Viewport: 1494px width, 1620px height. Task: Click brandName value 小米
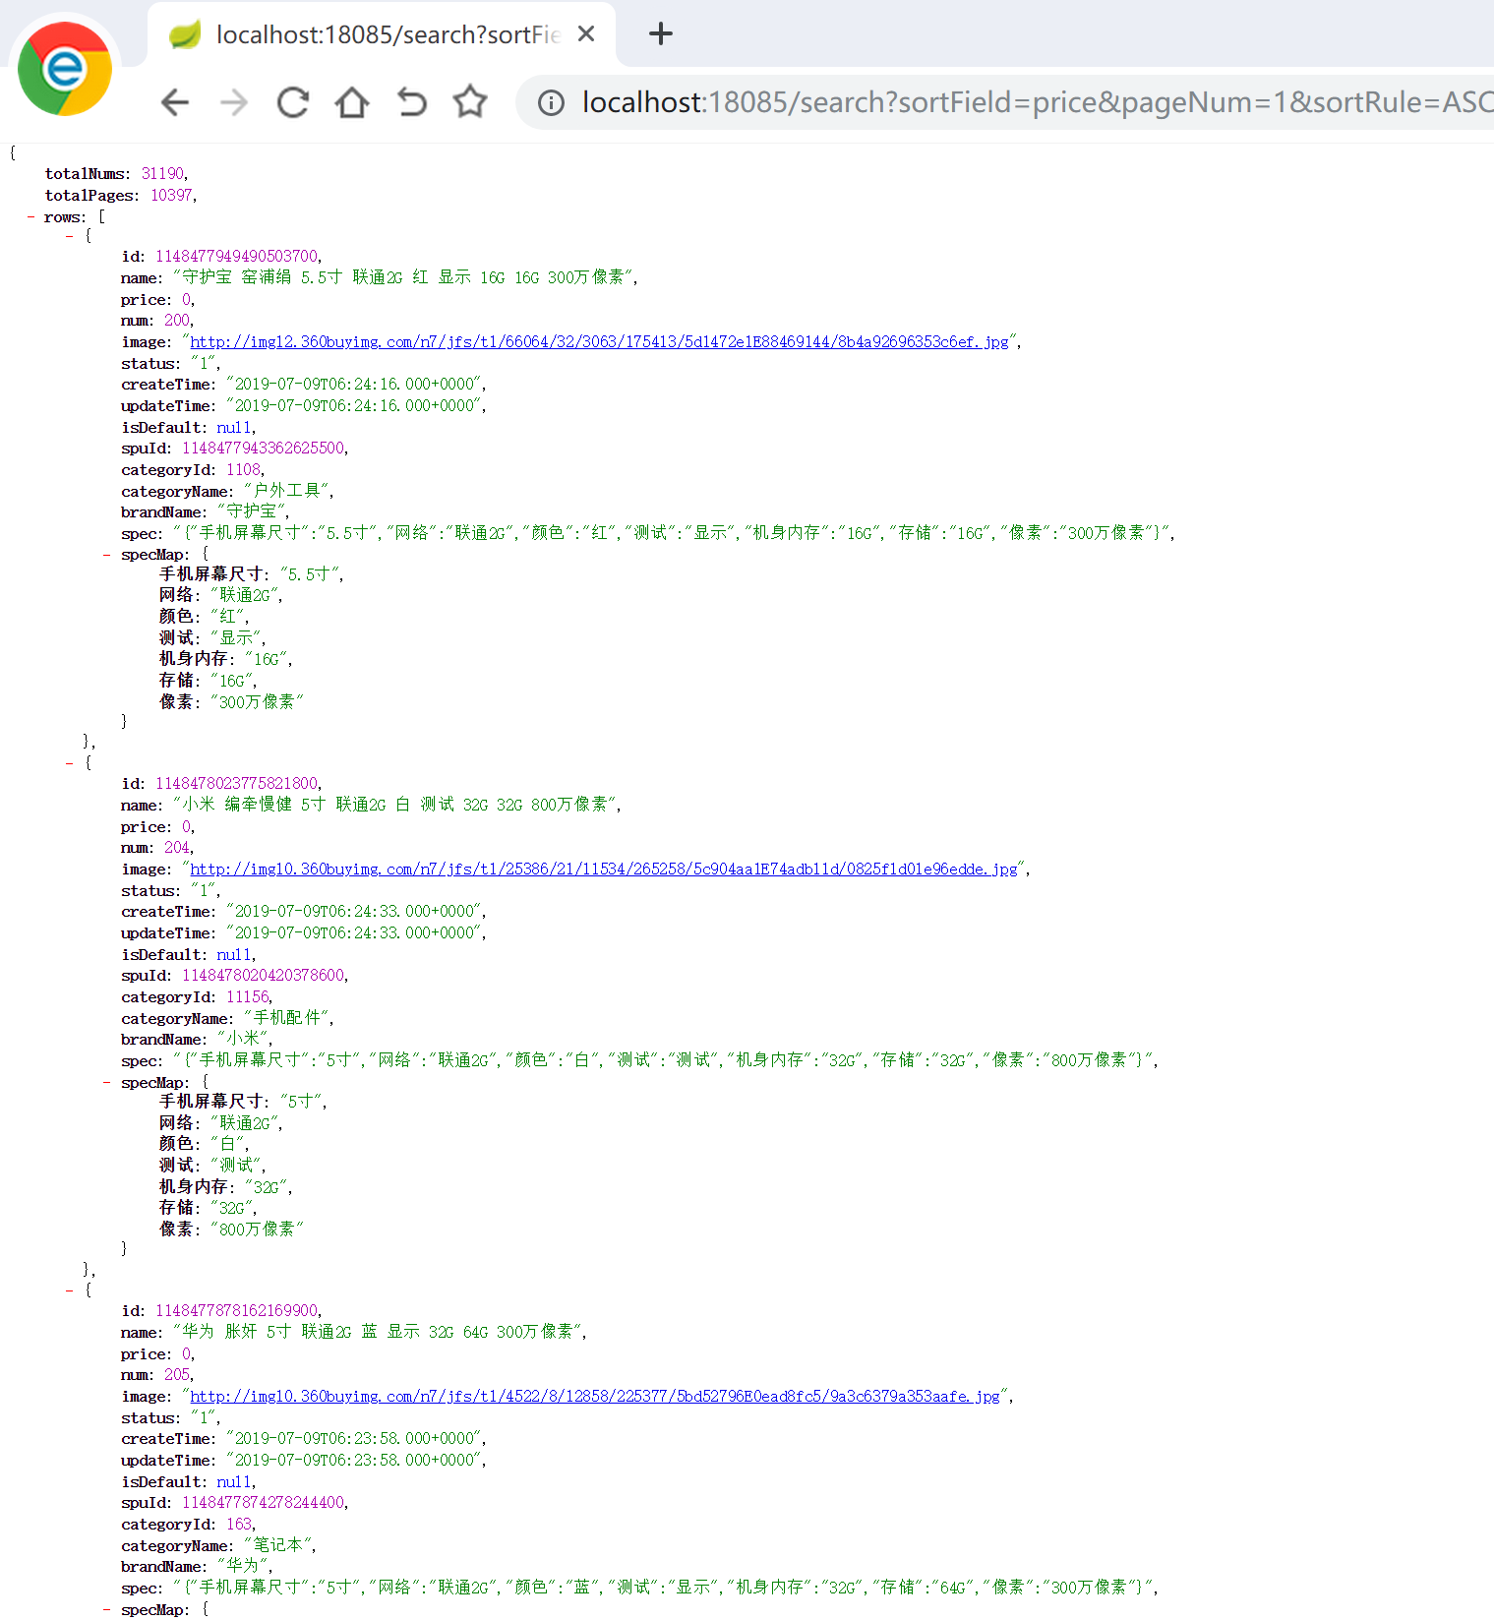243,1039
